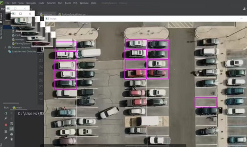Select the ParkingSpace file in project tree
Viewport: 247px width, 147px height.
[21, 43]
